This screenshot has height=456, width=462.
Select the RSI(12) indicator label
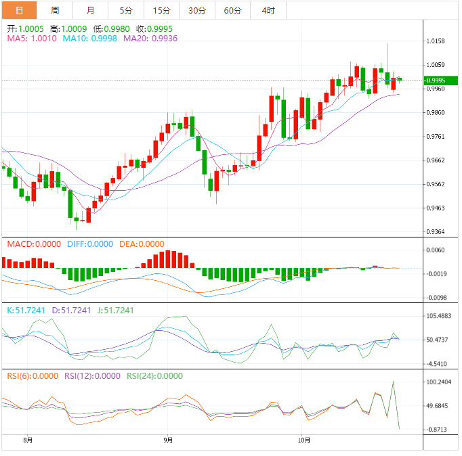coord(94,376)
